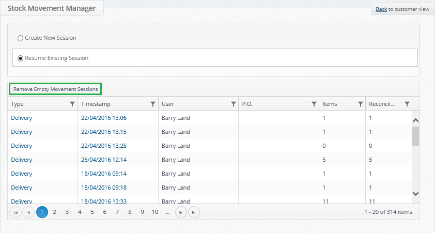Click Items value 0 in the 13:25 row
Image resolution: width=435 pixels, height=233 pixels.
pyautogui.click(x=324, y=146)
